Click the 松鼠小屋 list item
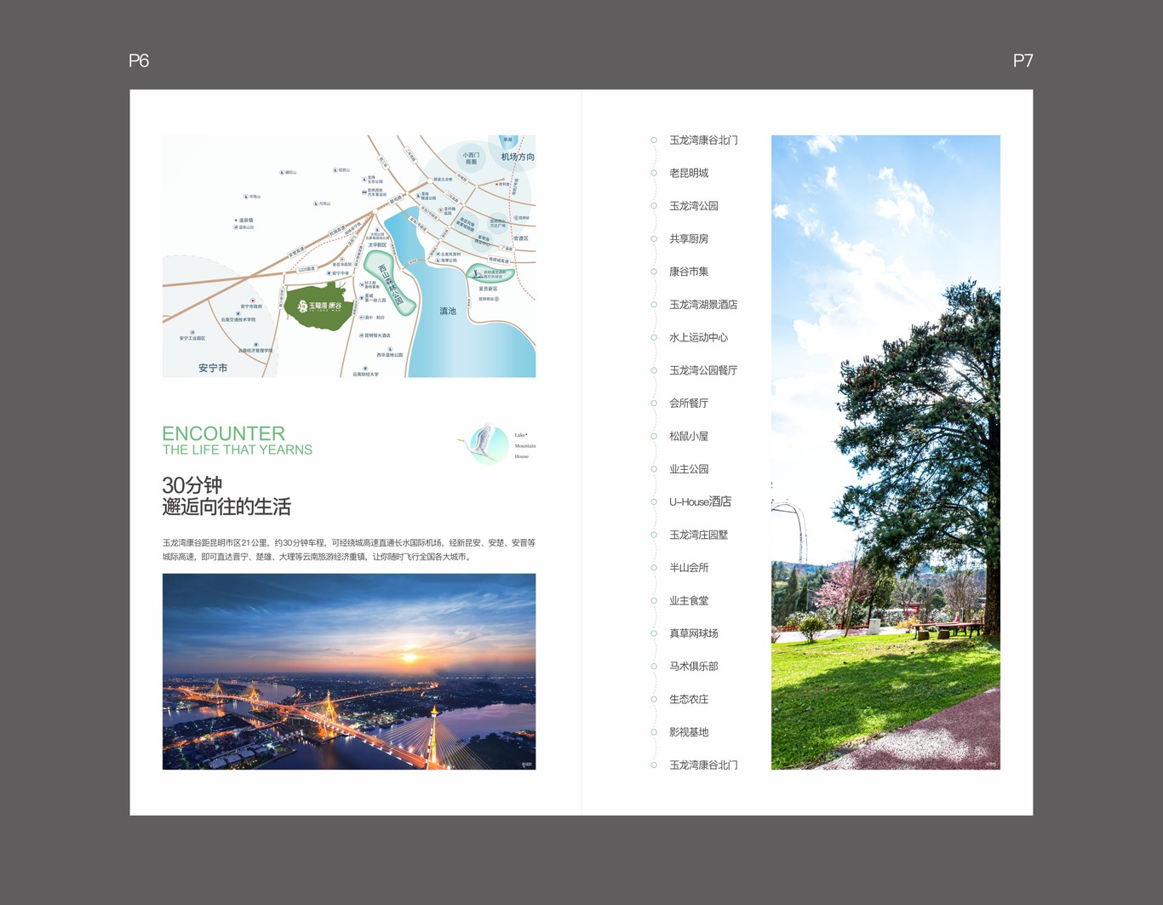Image resolution: width=1163 pixels, height=905 pixels. click(689, 437)
